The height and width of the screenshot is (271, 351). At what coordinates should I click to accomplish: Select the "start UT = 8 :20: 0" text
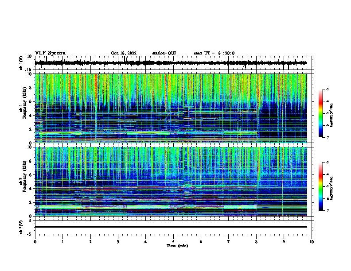tap(214, 53)
